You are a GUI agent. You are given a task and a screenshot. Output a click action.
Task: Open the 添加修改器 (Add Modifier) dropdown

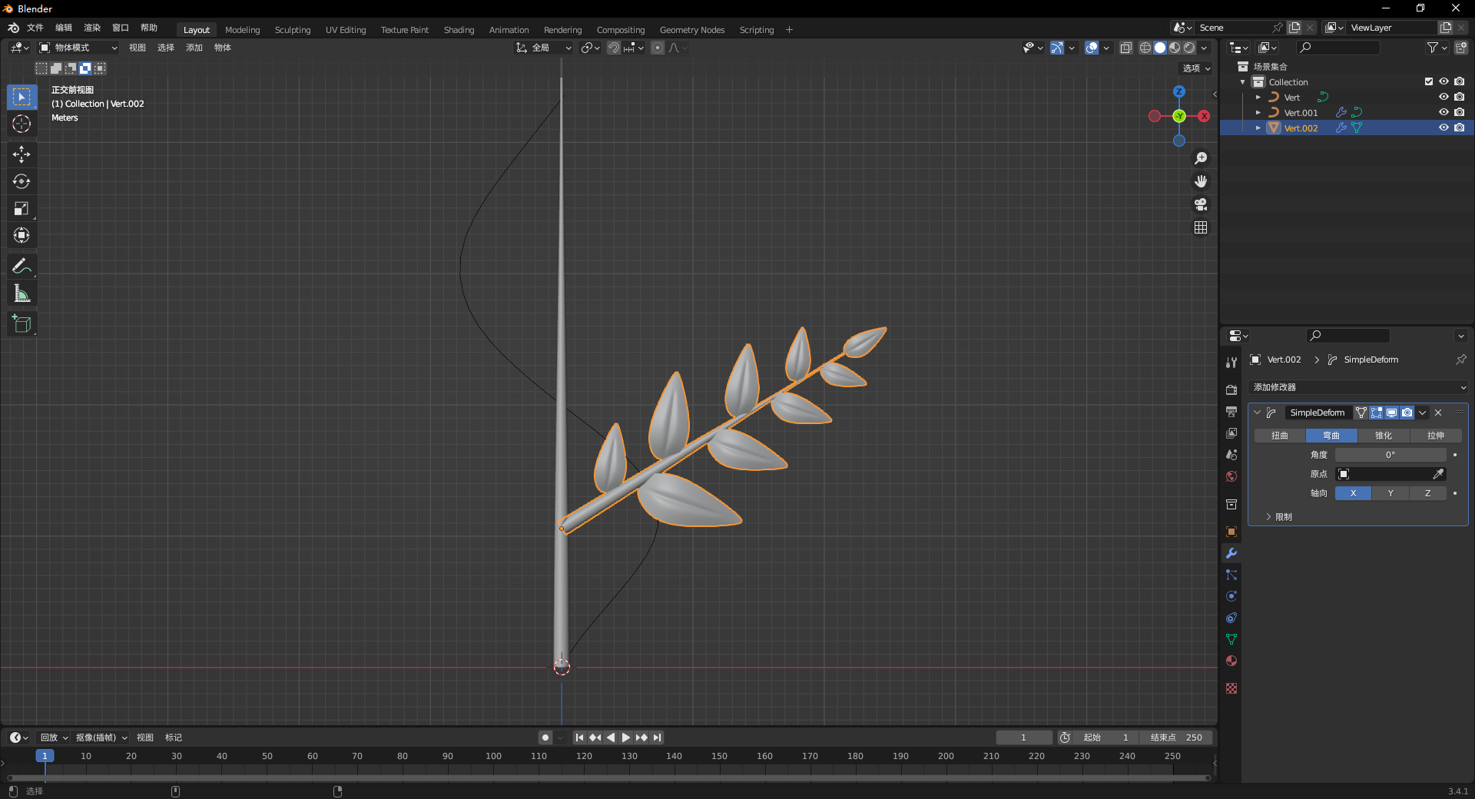point(1358,387)
